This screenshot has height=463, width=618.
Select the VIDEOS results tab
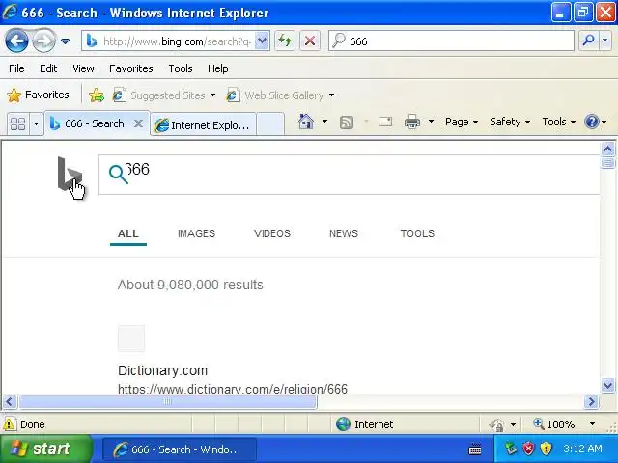tap(272, 233)
